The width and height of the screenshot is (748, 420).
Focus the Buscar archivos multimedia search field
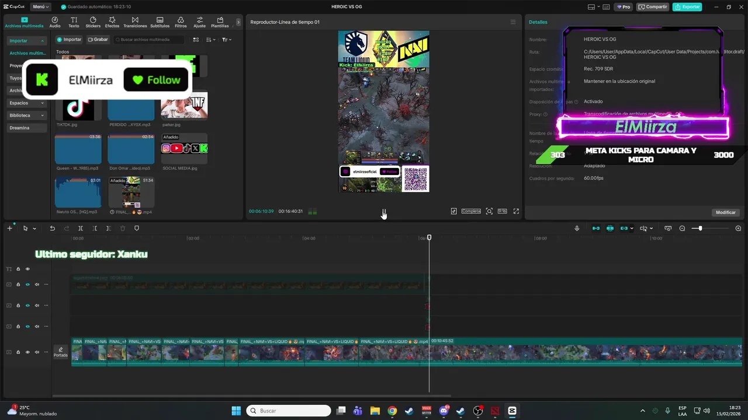click(x=149, y=40)
